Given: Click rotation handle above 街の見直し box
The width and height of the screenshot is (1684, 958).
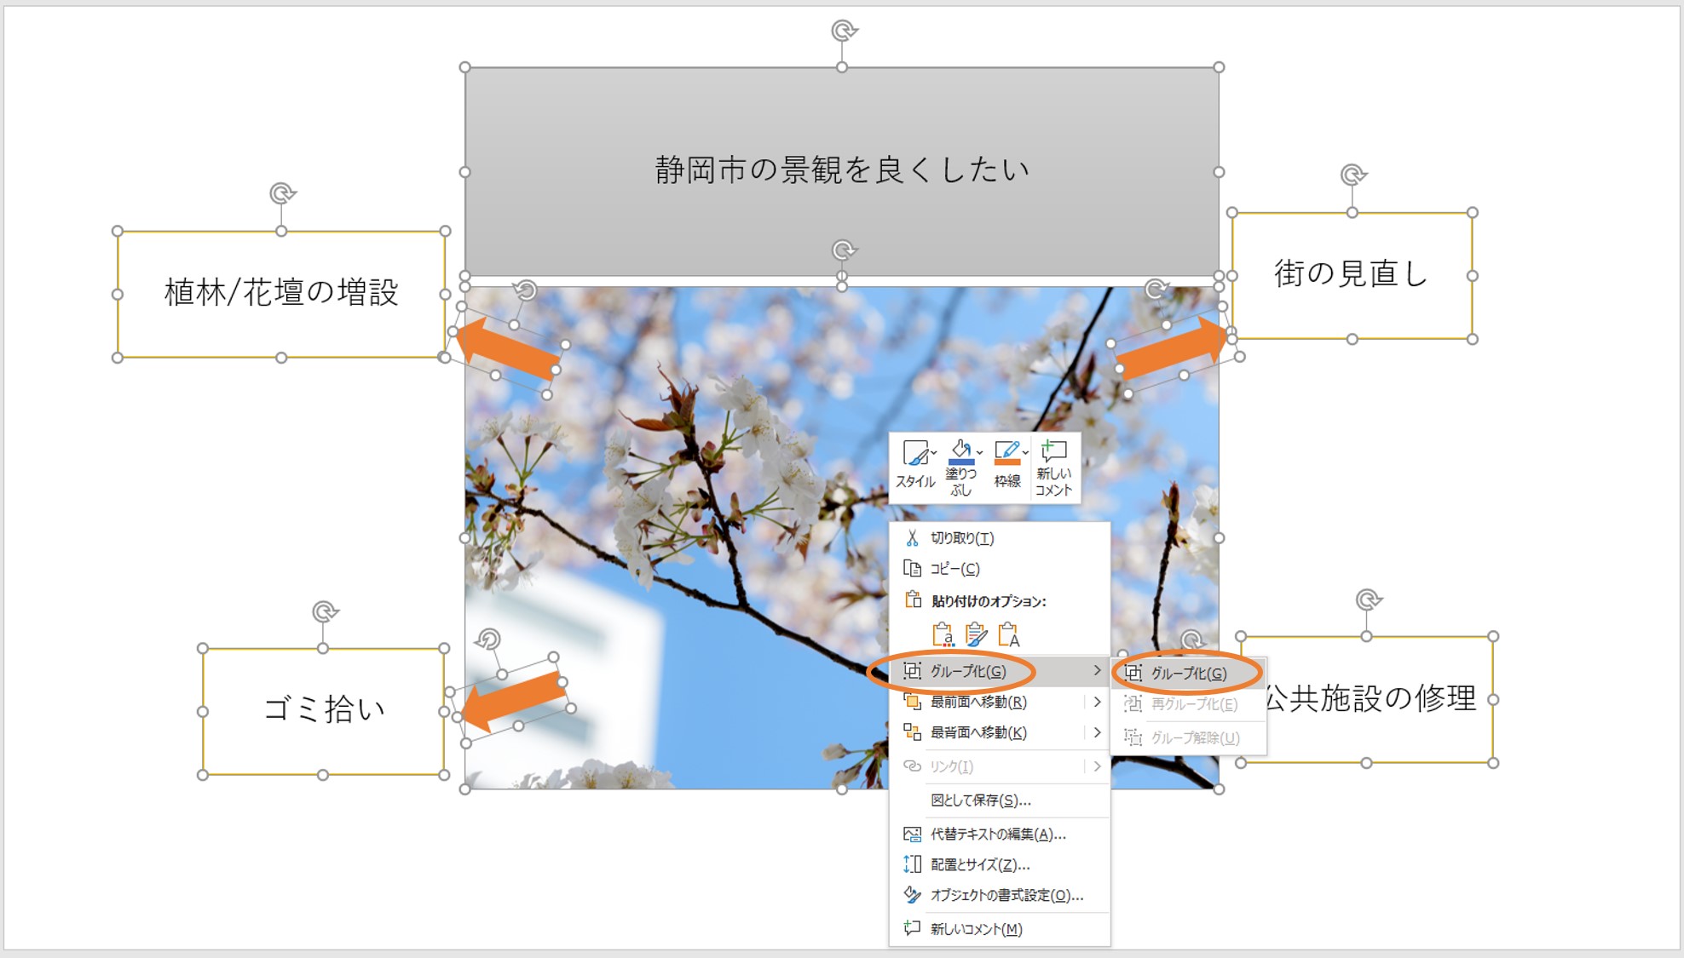Looking at the screenshot, I should pyautogui.click(x=1352, y=175).
